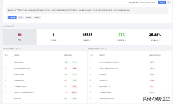Select the APP端 terminal filter
The height and width of the screenshot is (104, 173).
[28, 17]
